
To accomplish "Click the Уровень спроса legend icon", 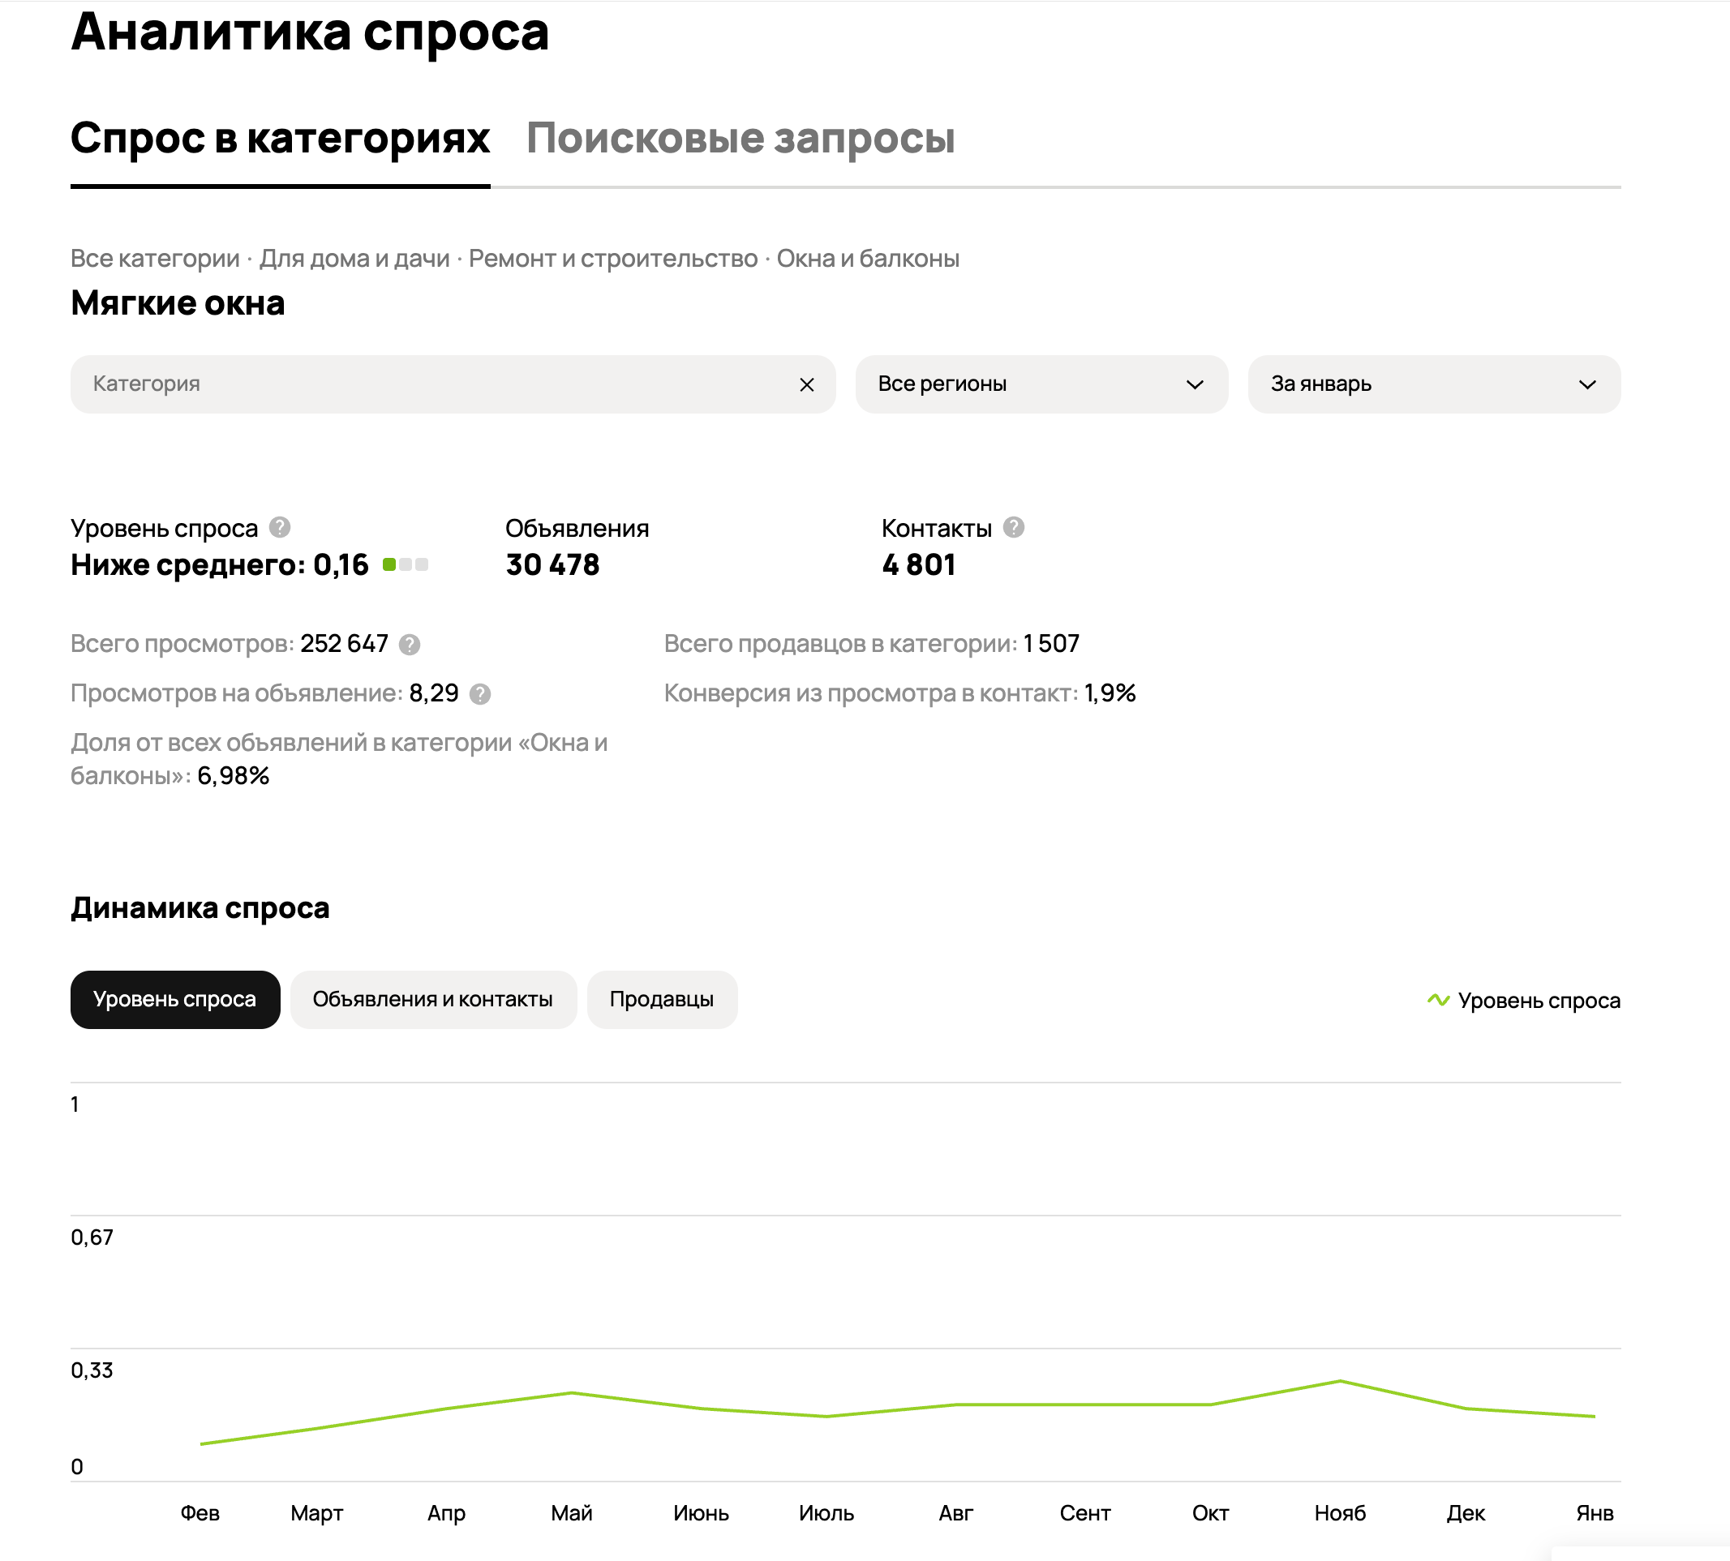I will tap(1437, 1000).
